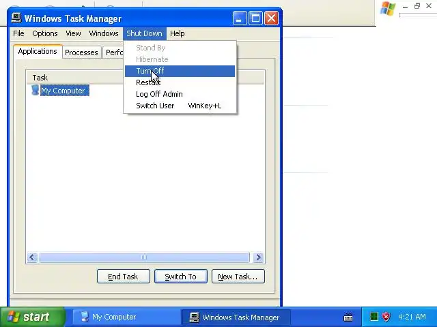Choose Restart from Shut Down menu
Screen dimensions: 437x327
(180, 82)
